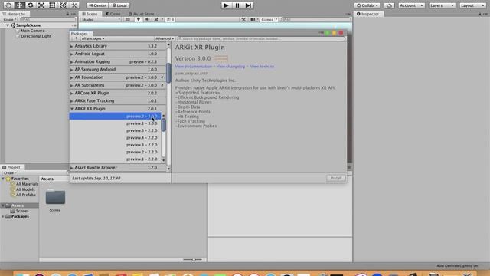Select the Rect transform tool
The image size is (490, 276).
52,5
